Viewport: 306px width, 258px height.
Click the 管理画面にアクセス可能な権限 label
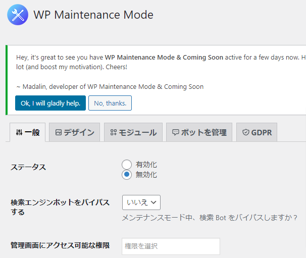coord(60,245)
